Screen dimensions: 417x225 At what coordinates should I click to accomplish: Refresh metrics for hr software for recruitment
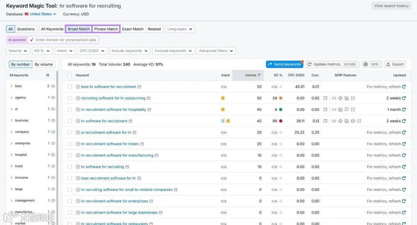(x=404, y=121)
